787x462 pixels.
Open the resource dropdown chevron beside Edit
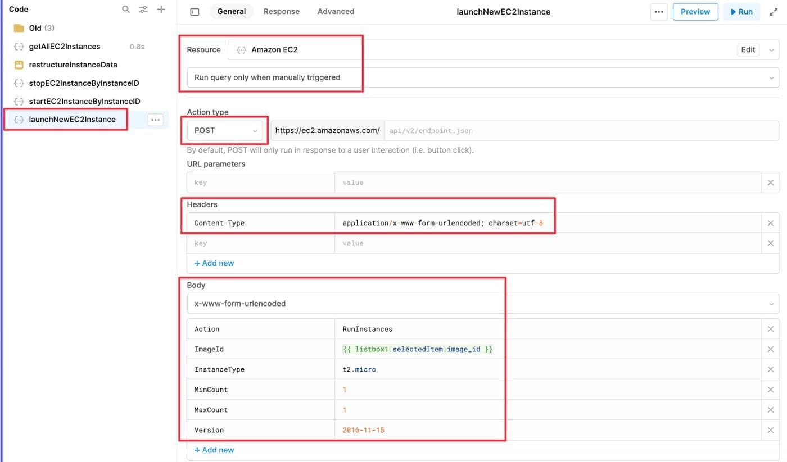pyautogui.click(x=771, y=49)
